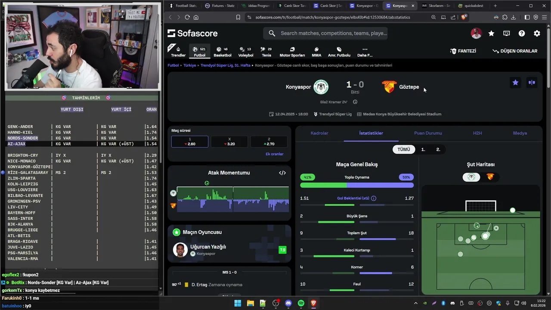Viewport: 551px width, 310px height.
Task: Open the TV schedule icon
Action: 507,33
